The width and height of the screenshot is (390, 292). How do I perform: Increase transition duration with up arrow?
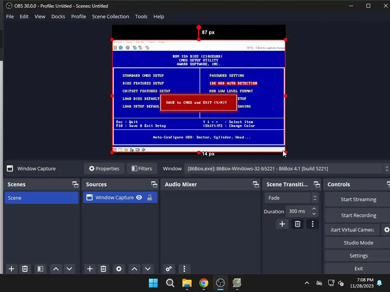coord(314,209)
